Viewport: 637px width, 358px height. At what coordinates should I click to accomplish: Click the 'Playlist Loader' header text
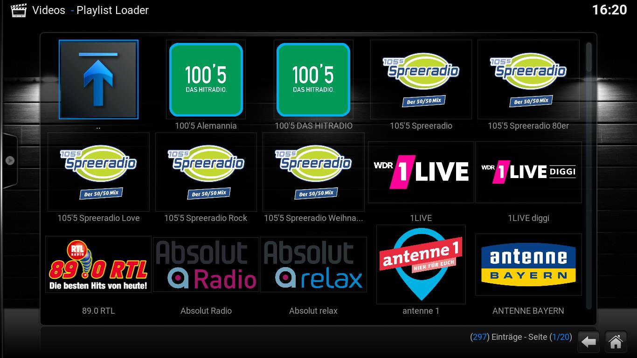tap(112, 10)
